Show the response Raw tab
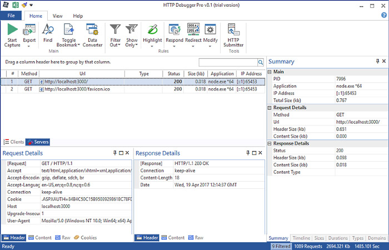 [196, 238]
